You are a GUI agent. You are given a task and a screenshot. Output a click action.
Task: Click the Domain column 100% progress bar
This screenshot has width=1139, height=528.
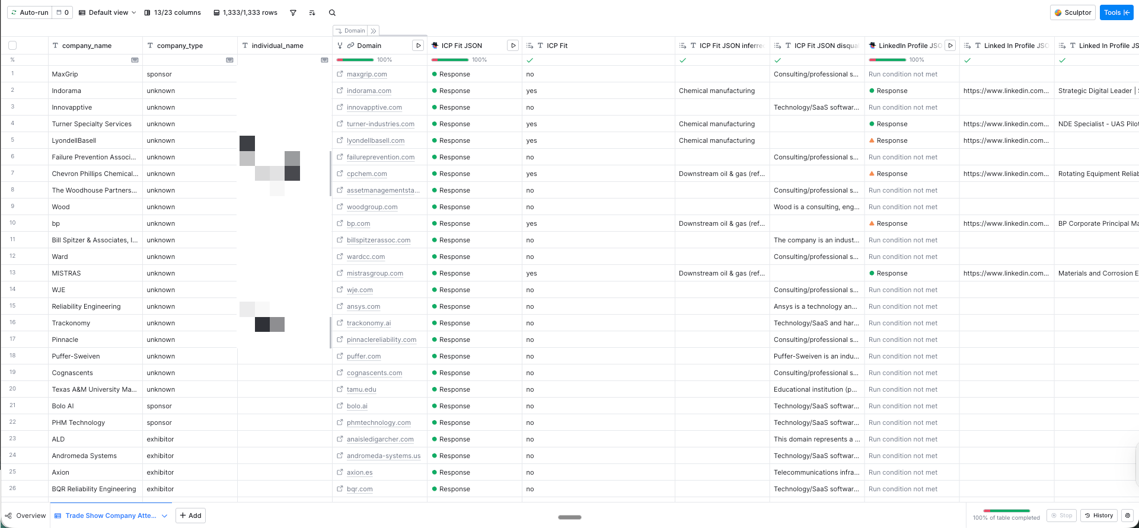[355, 60]
